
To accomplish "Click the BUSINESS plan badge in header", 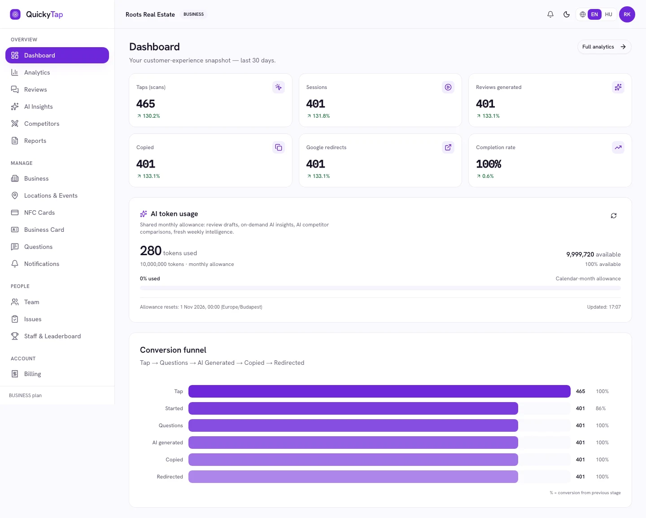I will [194, 14].
